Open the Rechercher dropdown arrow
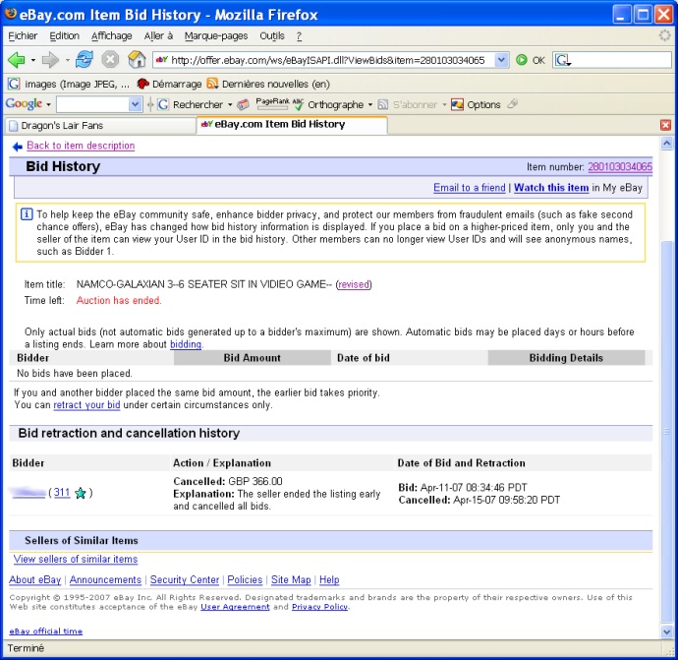This screenshot has height=660, width=678. (230, 104)
